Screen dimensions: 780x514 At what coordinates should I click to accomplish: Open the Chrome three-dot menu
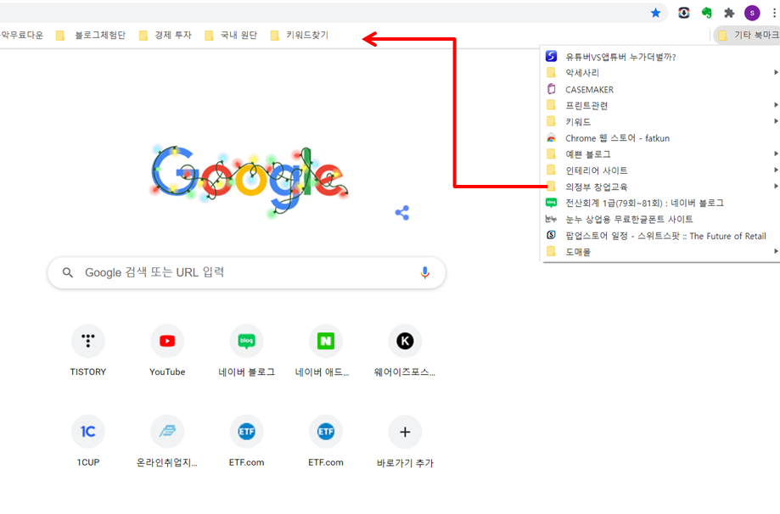pos(775,13)
